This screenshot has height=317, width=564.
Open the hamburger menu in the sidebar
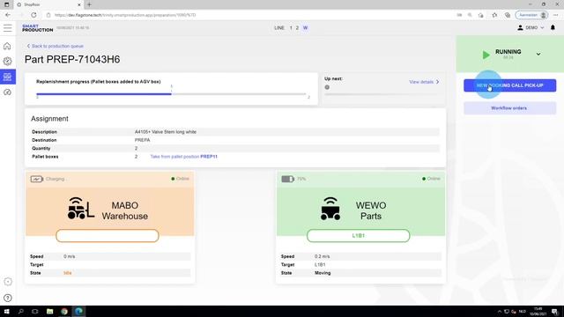(x=8, y=28)
